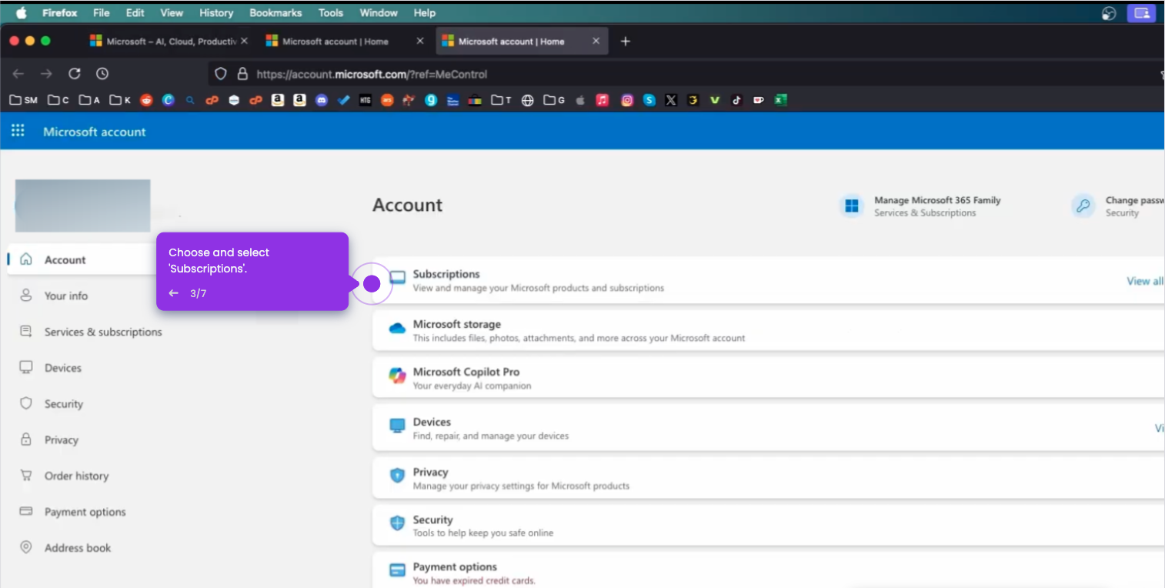
Task: Open the Microsoft Copilot Pro card
Action: (768, 378)
